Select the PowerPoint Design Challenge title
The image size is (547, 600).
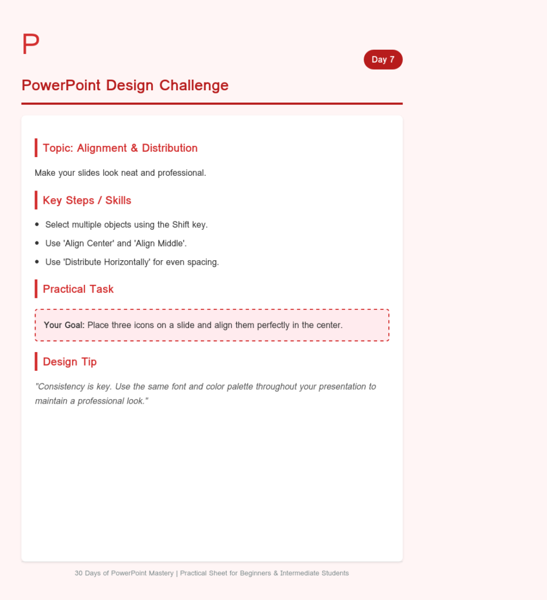125,86
